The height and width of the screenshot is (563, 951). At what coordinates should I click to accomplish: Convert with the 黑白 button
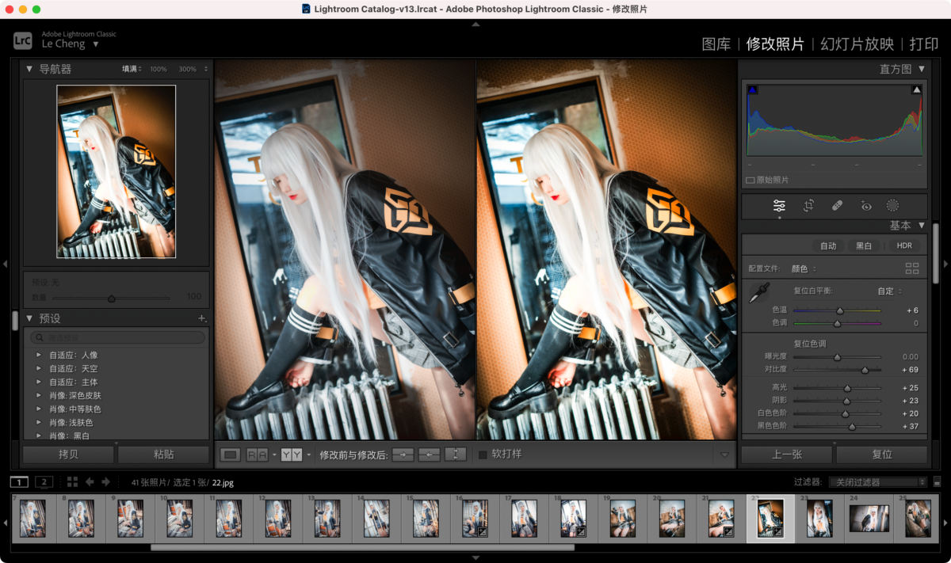coord(864,246)
